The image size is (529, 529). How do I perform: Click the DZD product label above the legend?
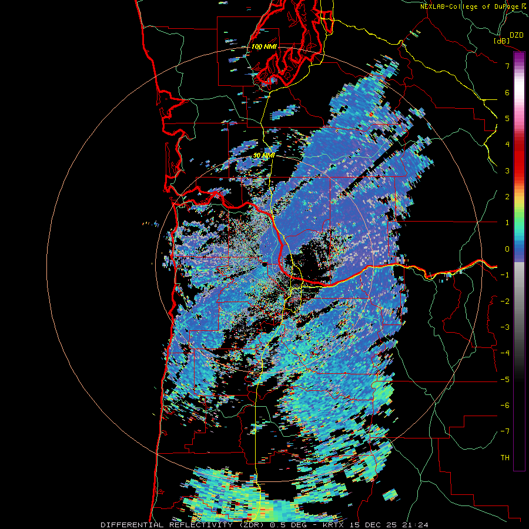tap(517, 35)
